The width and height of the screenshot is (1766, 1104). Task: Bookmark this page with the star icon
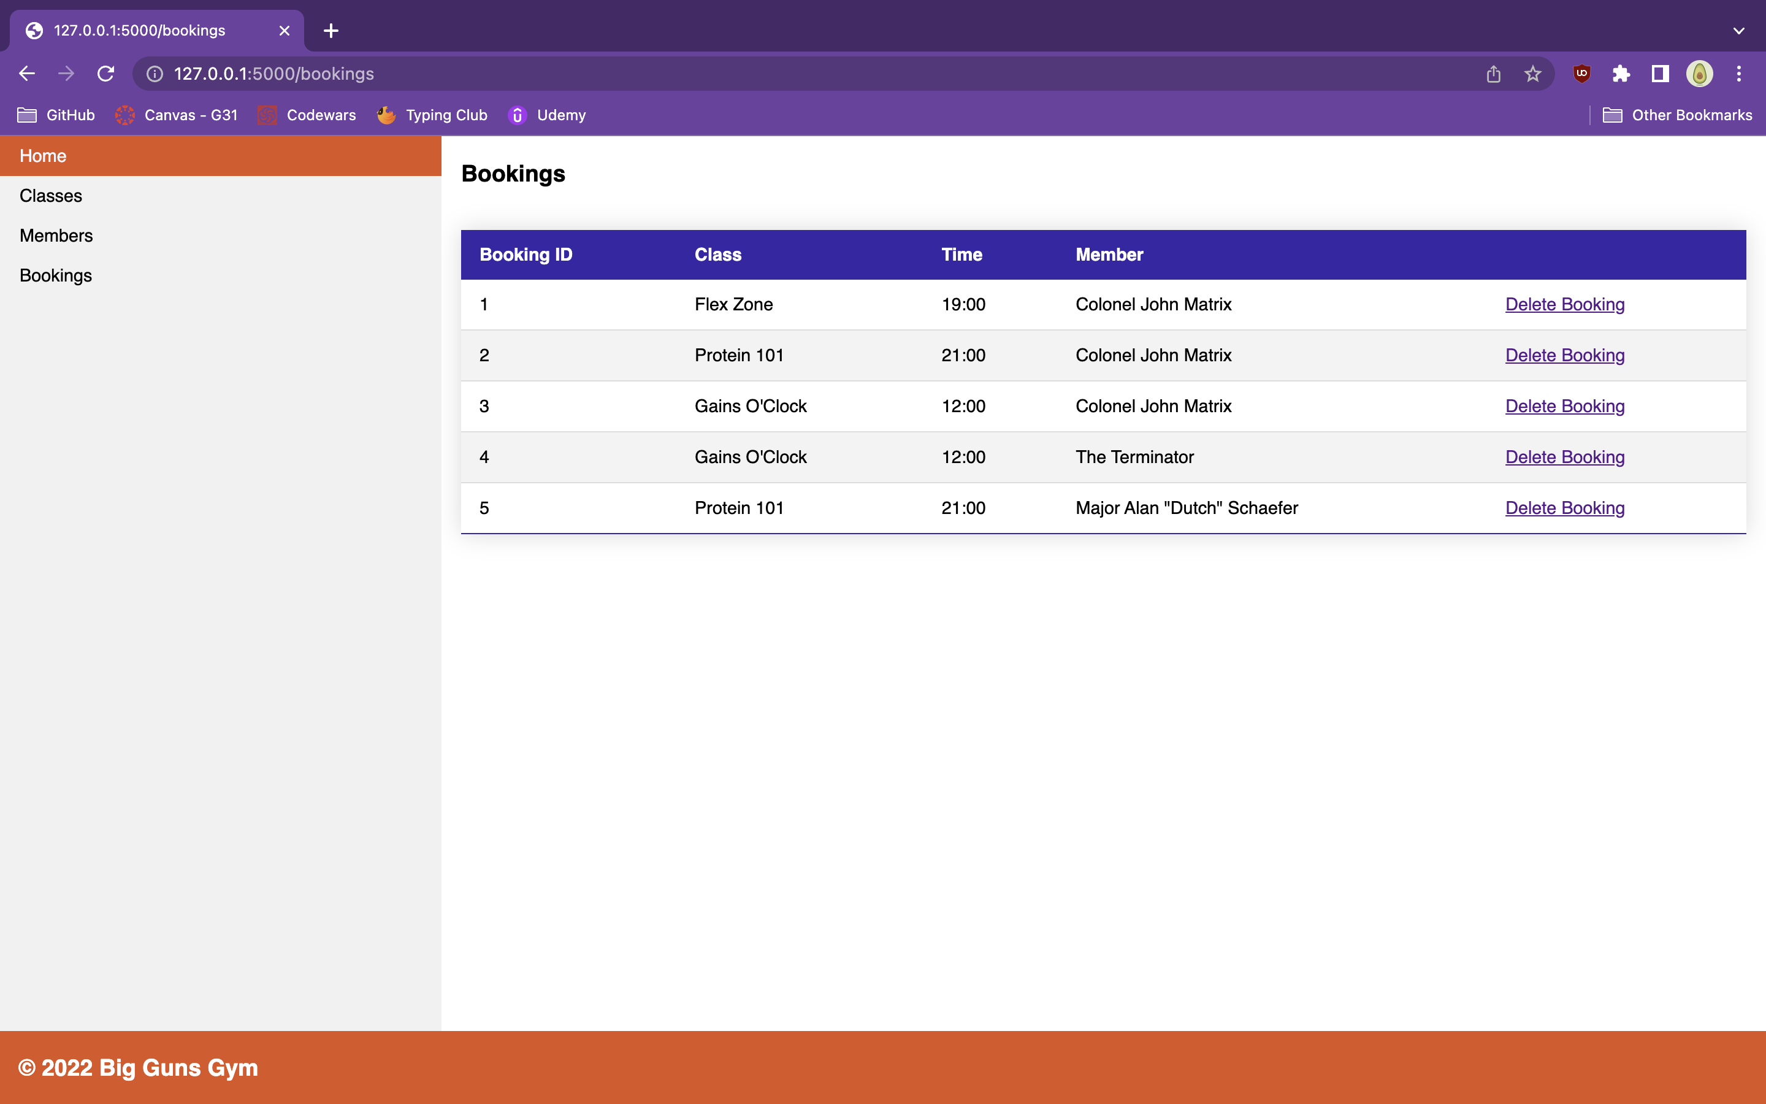point(1532,74)
